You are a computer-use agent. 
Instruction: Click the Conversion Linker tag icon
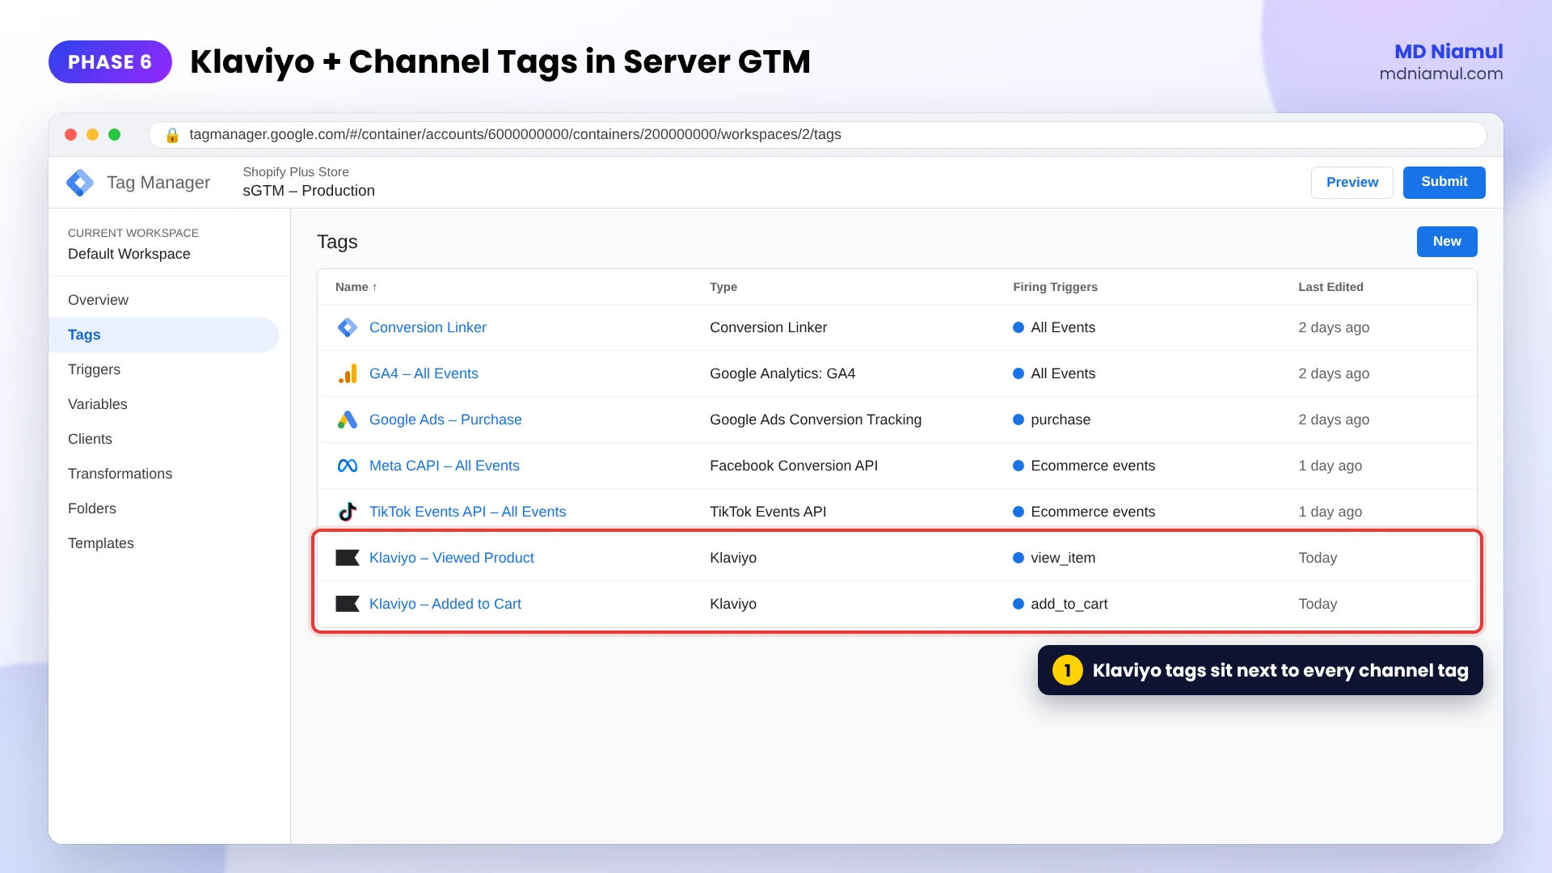[348, 327]
